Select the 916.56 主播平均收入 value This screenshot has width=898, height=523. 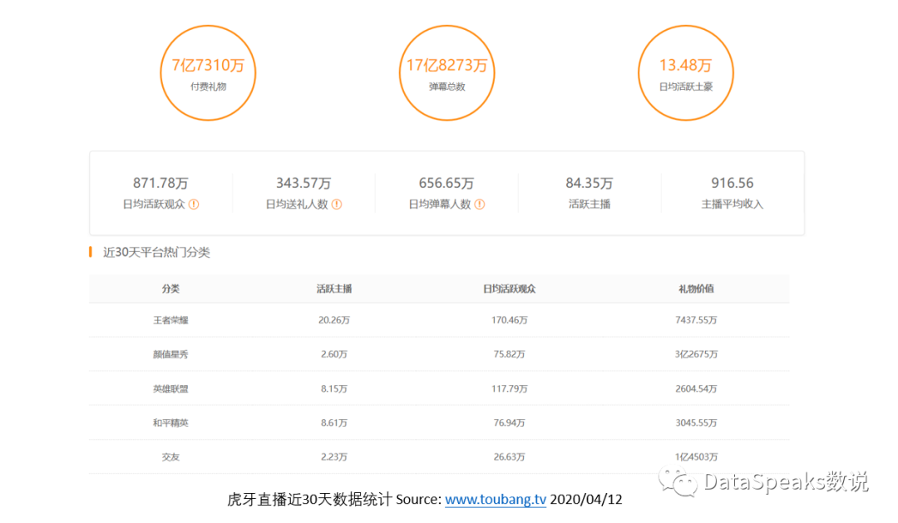tap(733, 183)
